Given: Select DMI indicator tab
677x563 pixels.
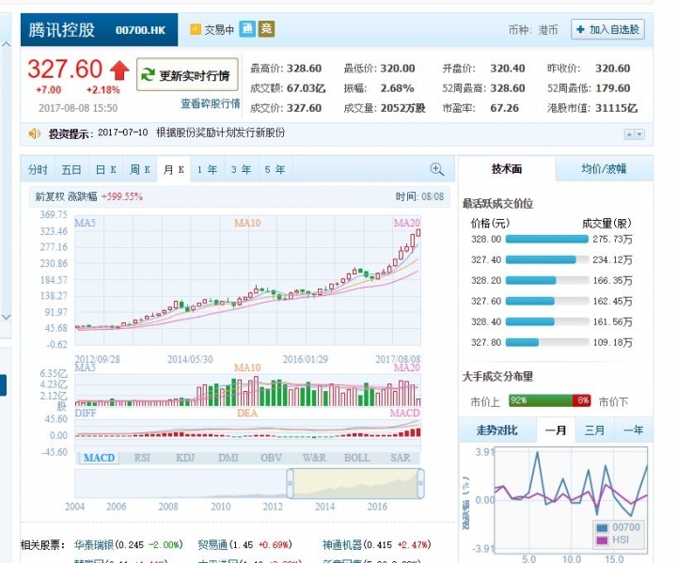Looking at the screenshot, I should (x=228, y=458).
